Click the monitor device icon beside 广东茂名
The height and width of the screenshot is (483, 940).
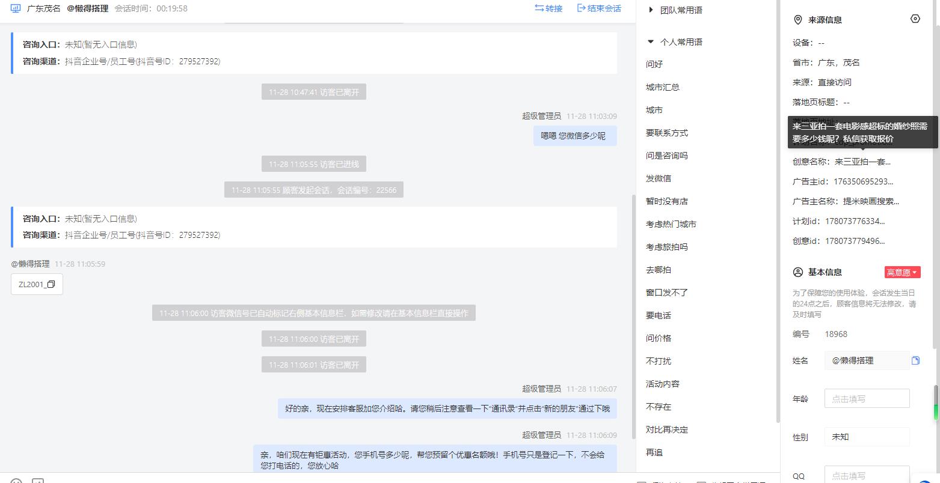(x=16, y=8)
